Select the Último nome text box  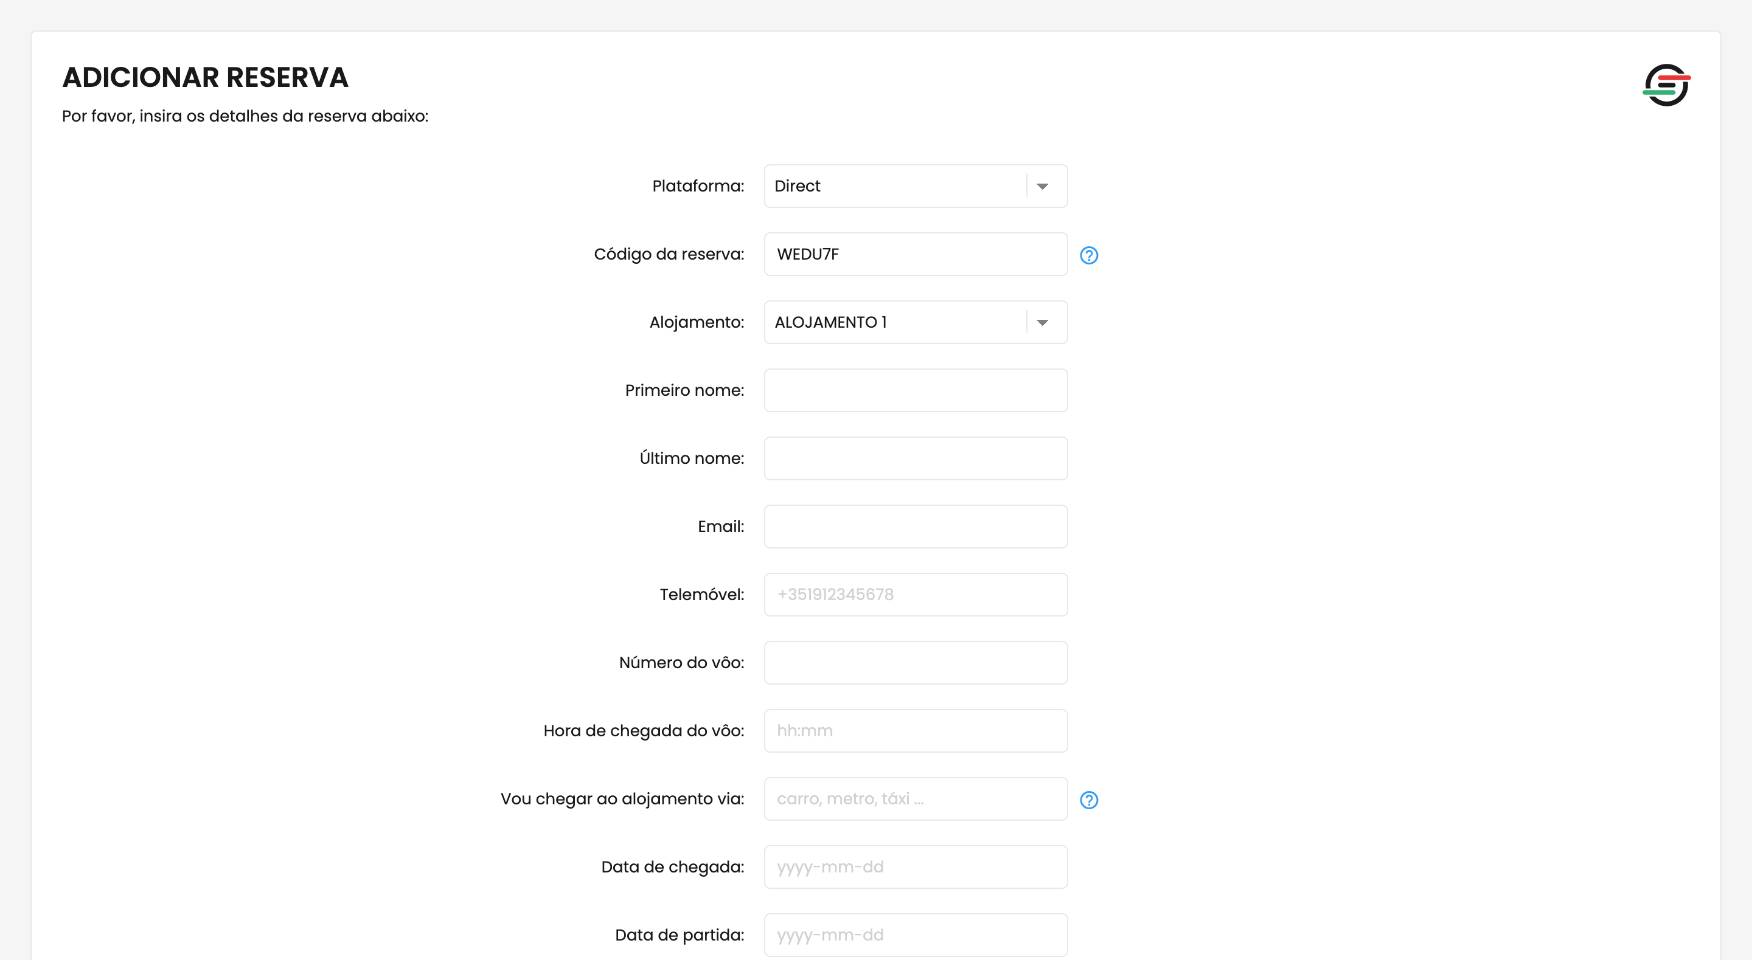pos(916,458)
